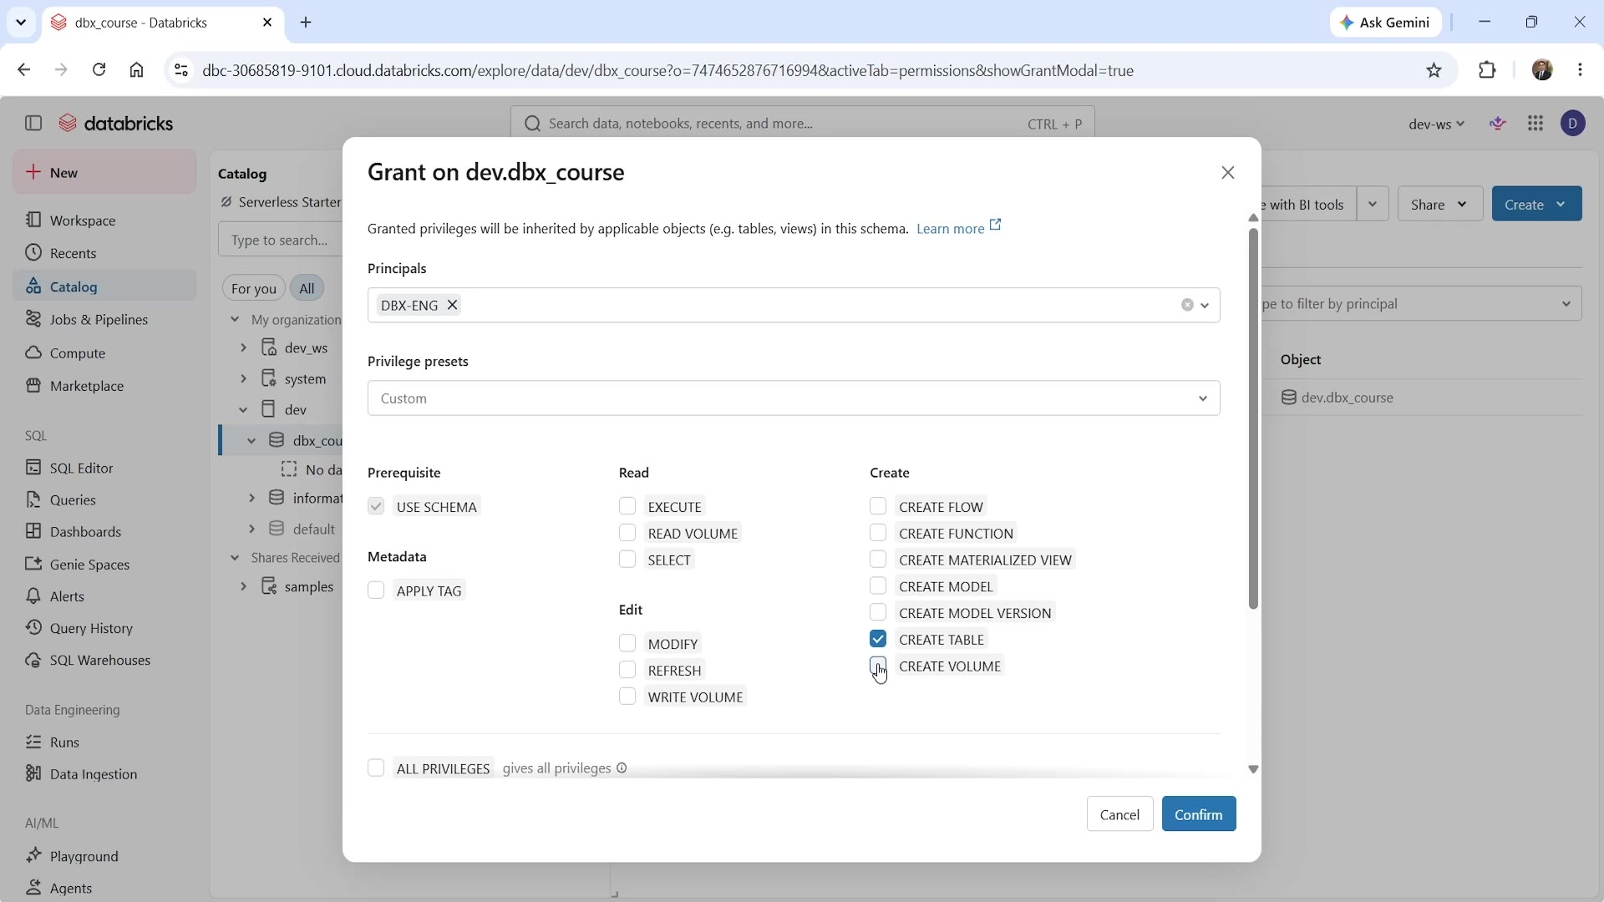The height and width of the screenshot is (902, 1604).
Task: Expand the Principals dropdown arrow
Action: (x=1206, y=306)
